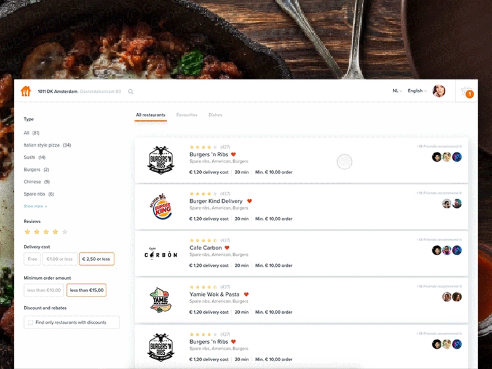Open the shopping basket icon
The image size is (492, 369).
467,92
